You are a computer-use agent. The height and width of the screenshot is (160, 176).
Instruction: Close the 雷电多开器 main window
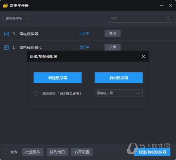[x=170, y=6]
